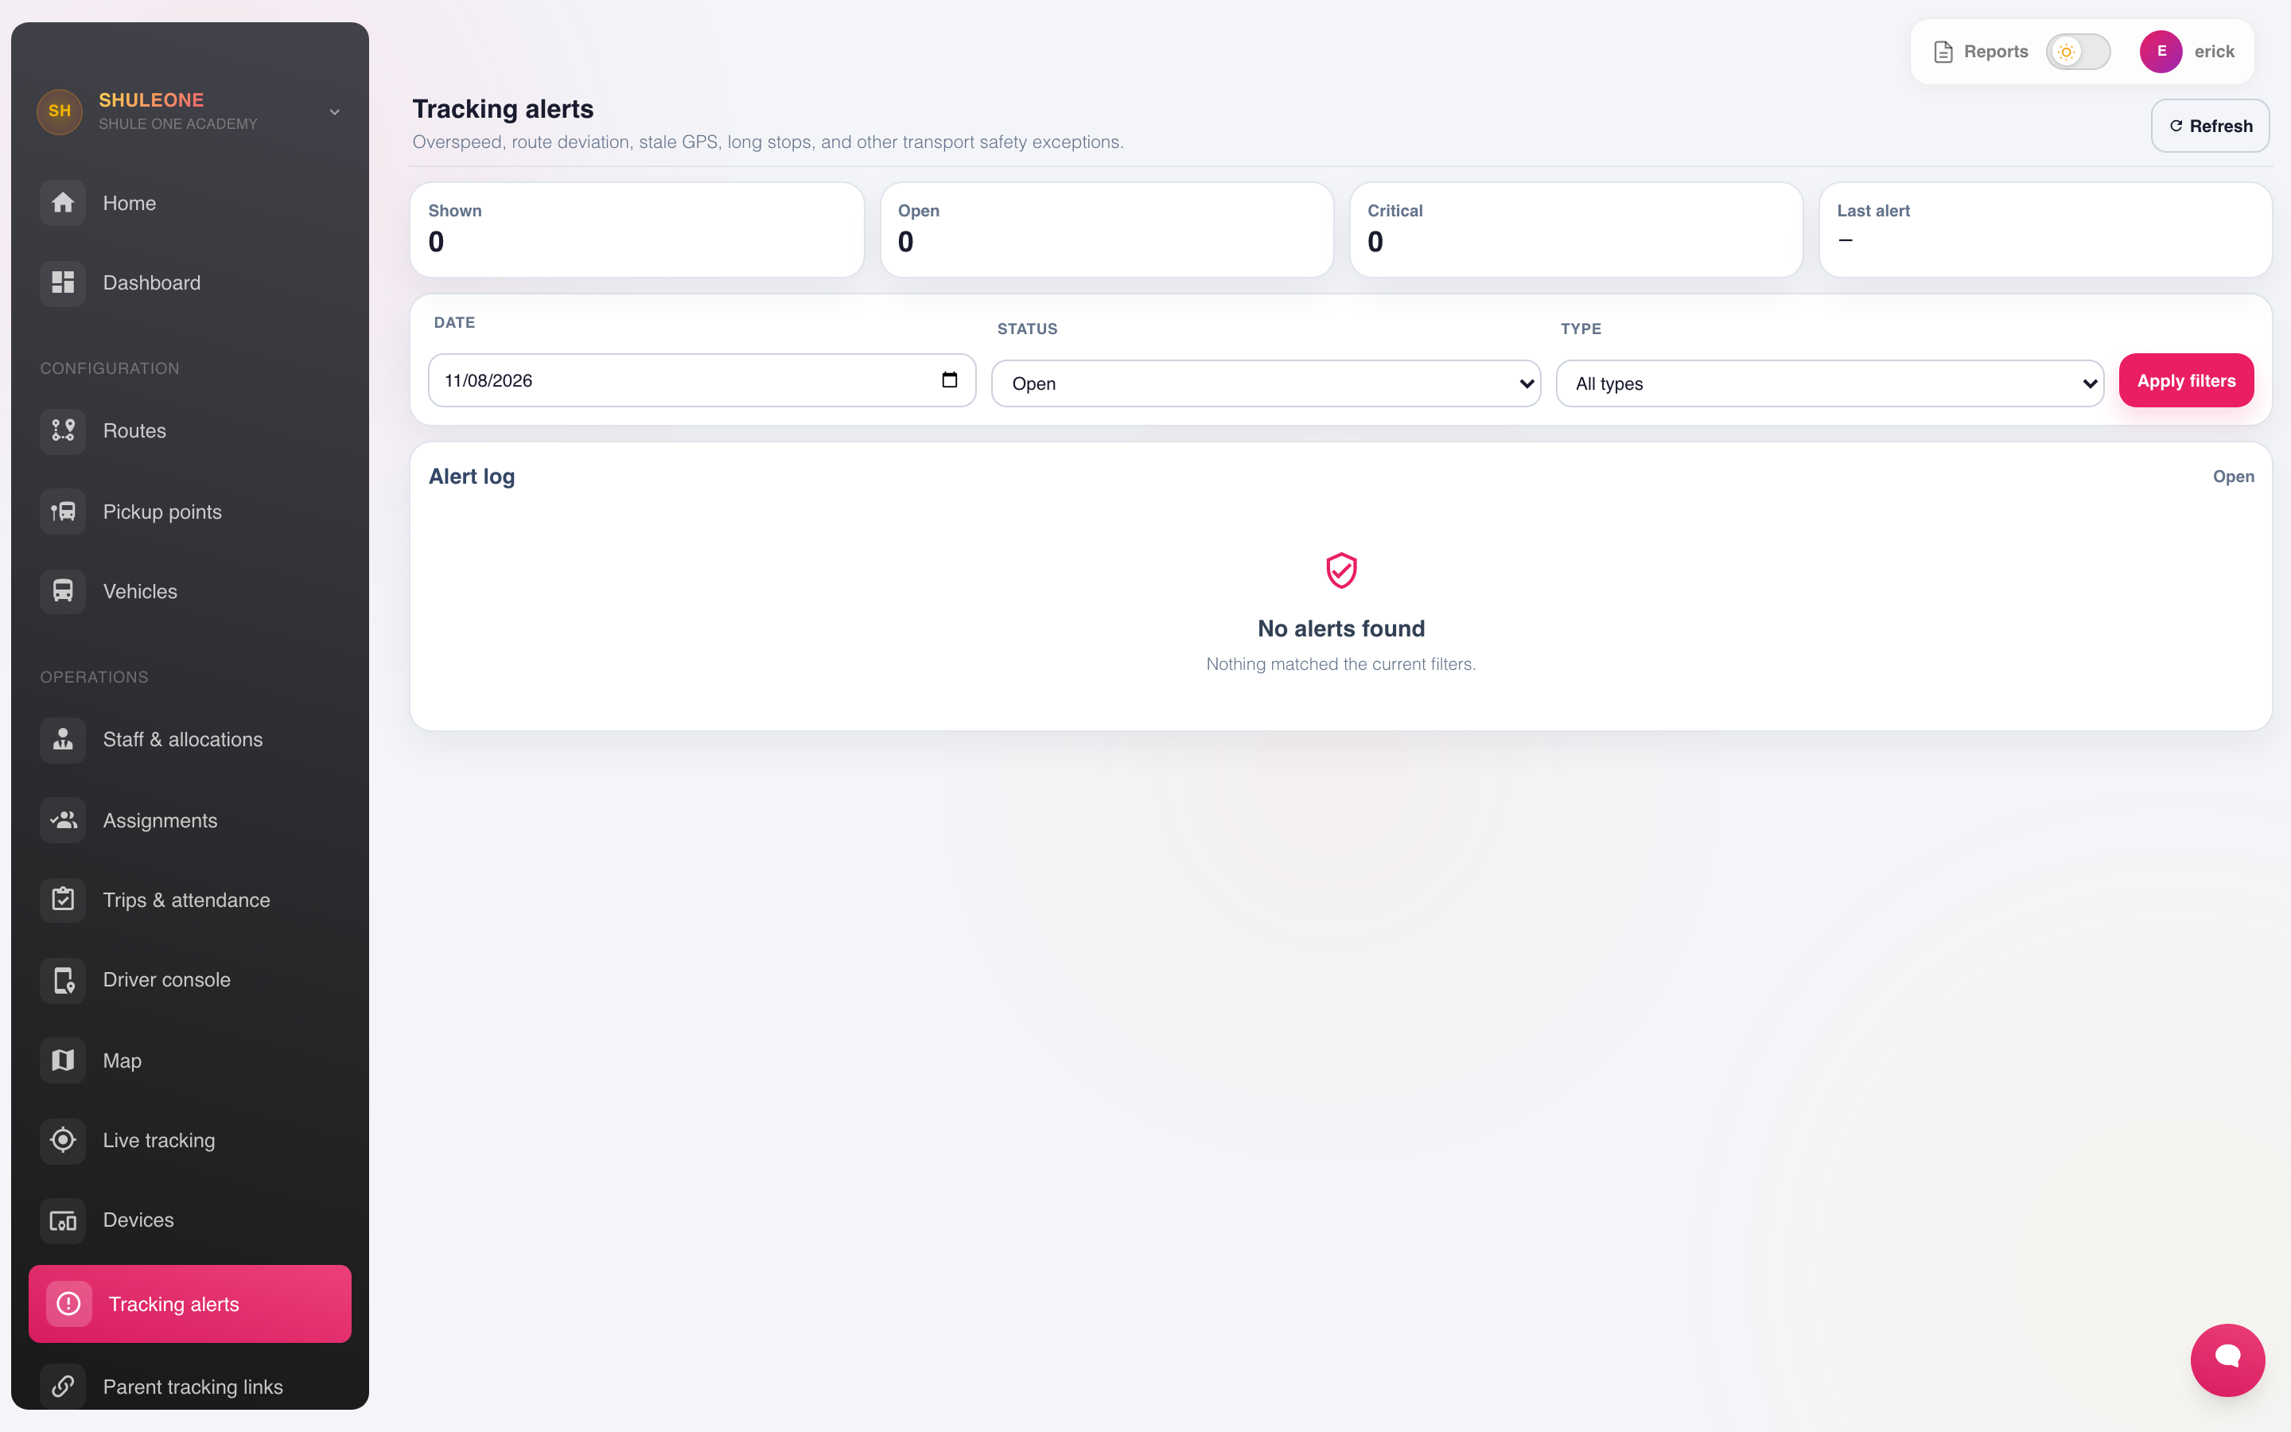Screen dimensions: 2291x1432
Task: Click the Pickup points bus-stop icon
Action: click(63, 512)
